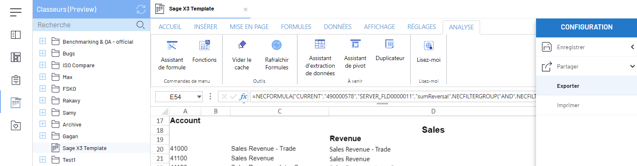Viewport: 637px width, 166px height.
Task: Refresh the Classeurs list
Action: [x=141, y=9]
